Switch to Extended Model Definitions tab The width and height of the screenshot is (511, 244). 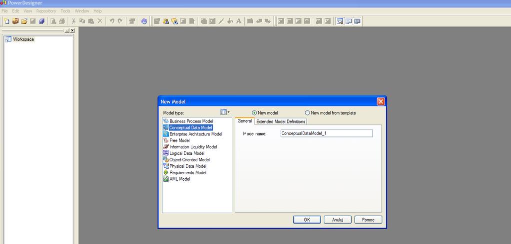(x=281, y=122)
